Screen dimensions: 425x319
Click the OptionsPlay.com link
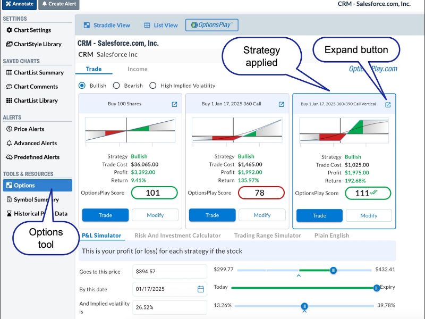pos(373,69)
